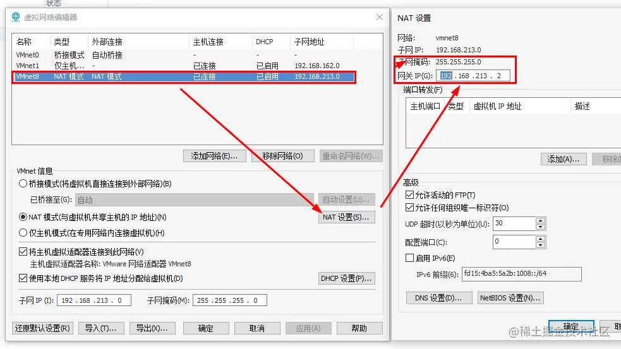Viewport: 621px width, 349px height.
Task: Click the Virtual Network Editor globe icon
Action: (16, 17)
